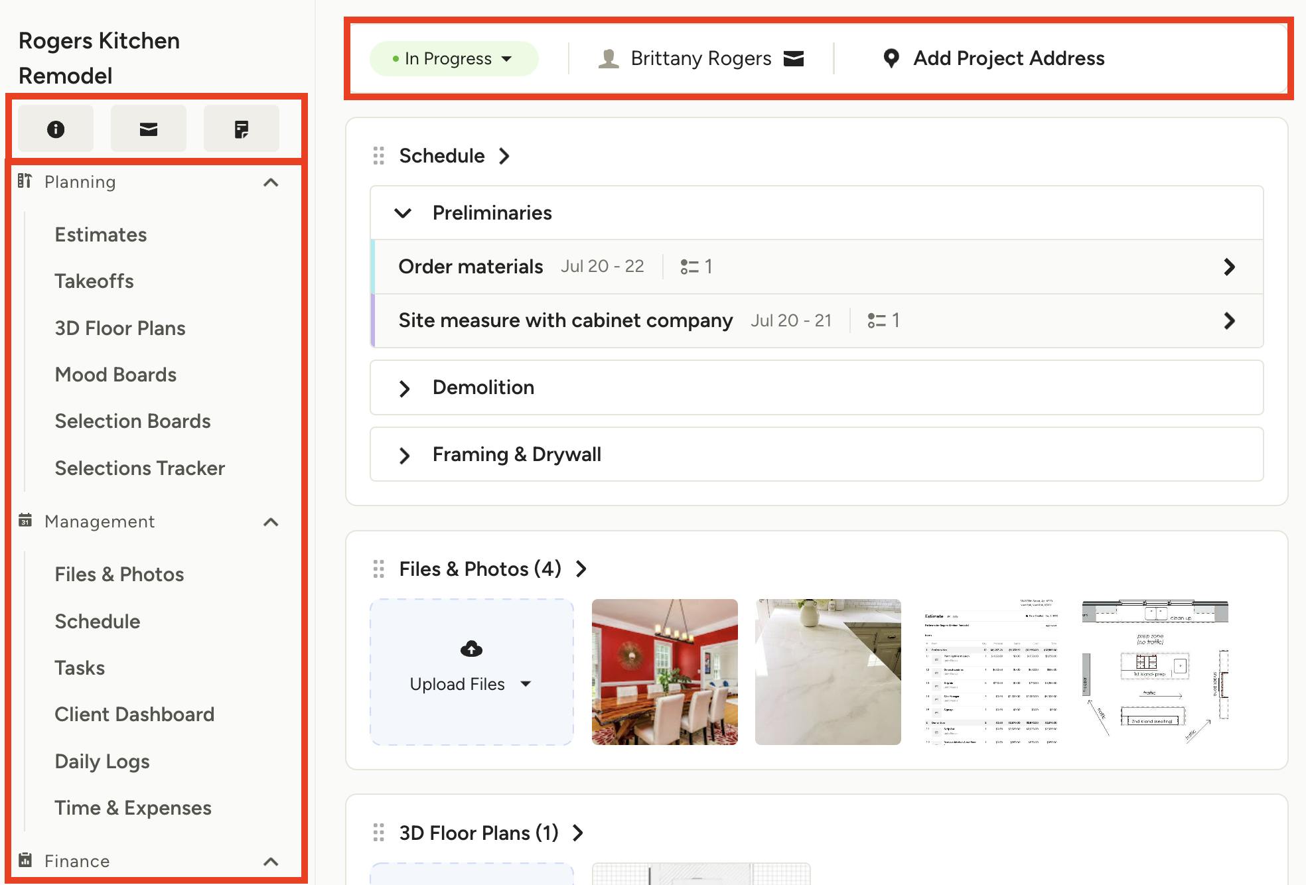Click Add Project Address link
The width and height of the screenshot is (1306, 885).
[x=1009, y=58]
